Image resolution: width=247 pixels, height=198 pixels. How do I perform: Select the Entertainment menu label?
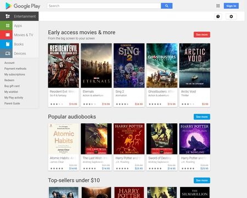click(x=25, y=16)
